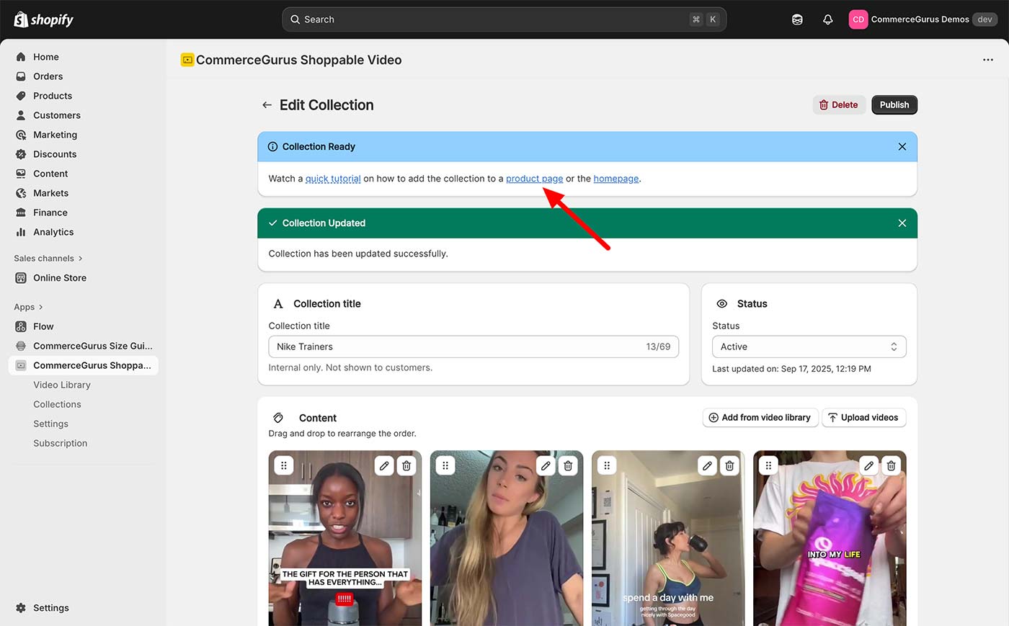
Task: Dismiss the Collection Ready banner
Action: pyautogui.click(x=902, y=146)
